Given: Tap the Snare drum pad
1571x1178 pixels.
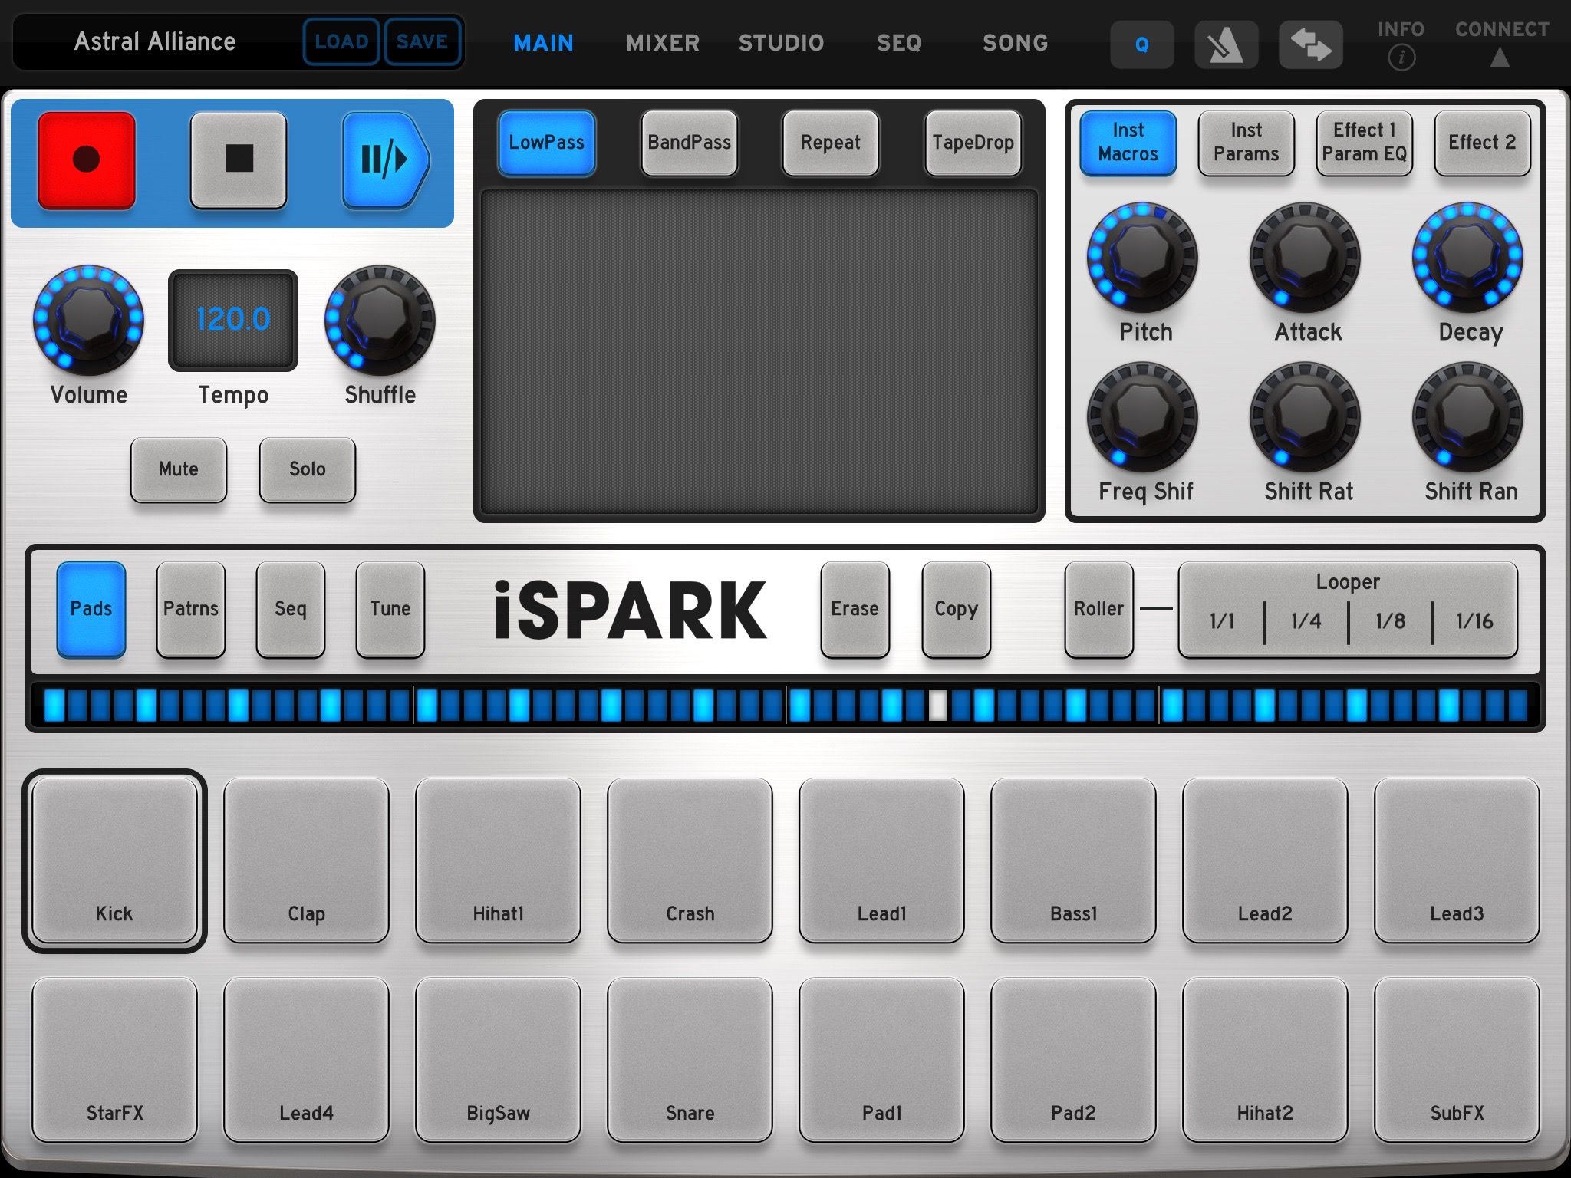Looking at the screenshot, I should tap(690, 1058).
